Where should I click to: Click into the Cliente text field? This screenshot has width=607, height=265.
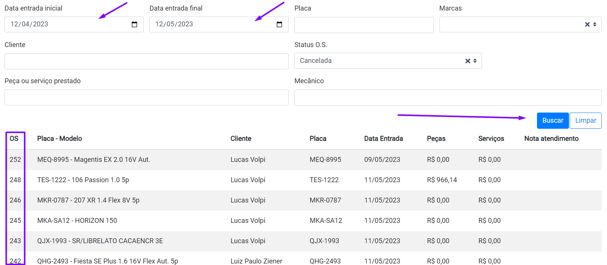pyautogui.click(x=146, y=61)
